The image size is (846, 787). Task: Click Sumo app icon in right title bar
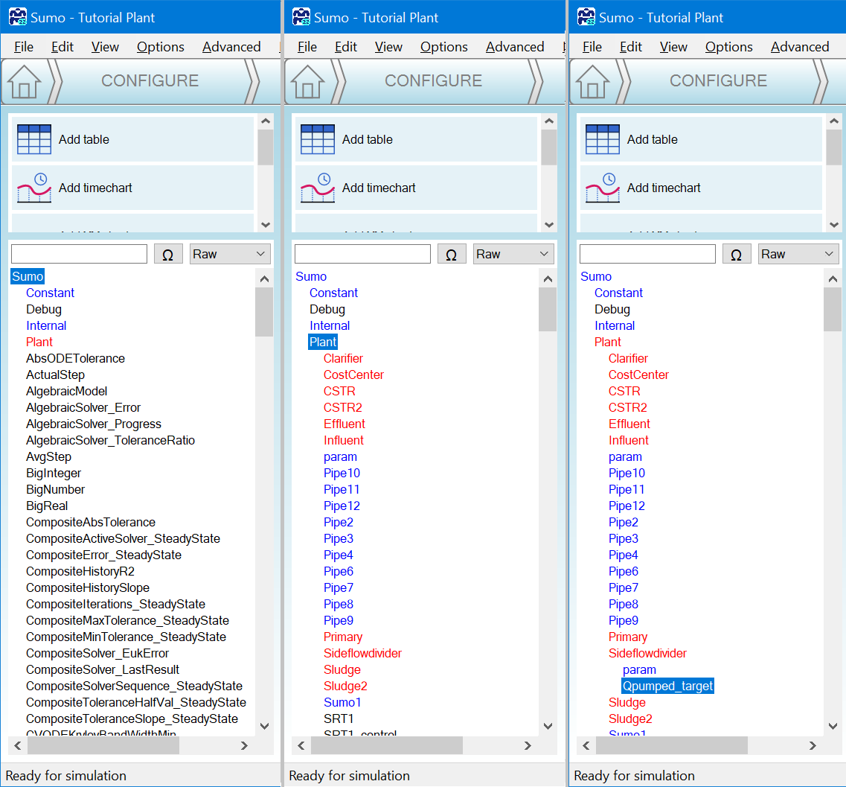coord(587,17)
